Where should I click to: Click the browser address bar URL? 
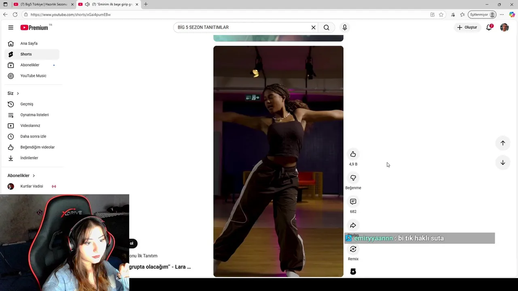point(71,15)
